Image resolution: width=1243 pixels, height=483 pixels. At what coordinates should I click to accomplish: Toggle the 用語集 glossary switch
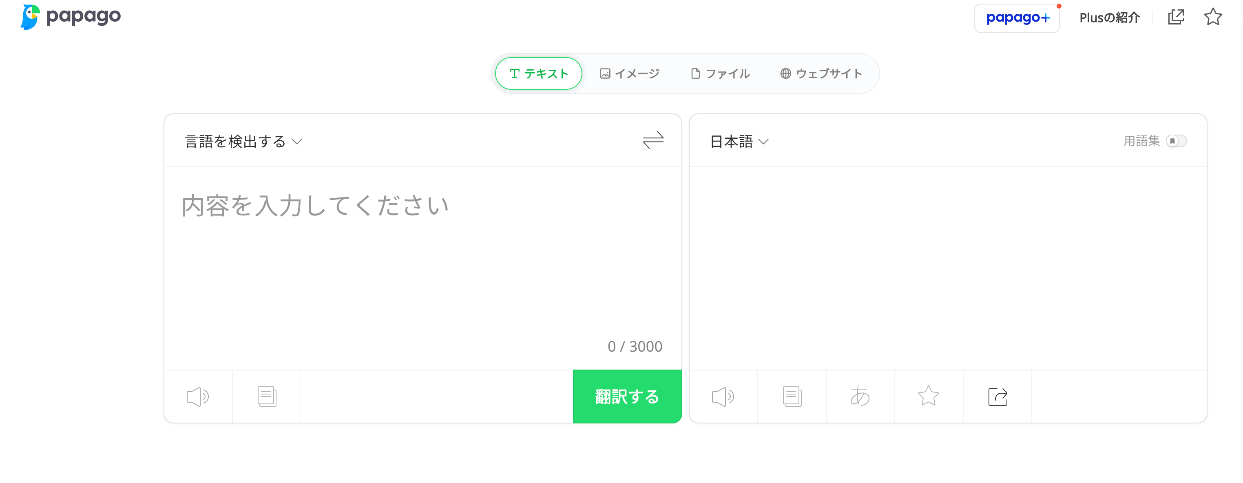(x=1176, y=141)
